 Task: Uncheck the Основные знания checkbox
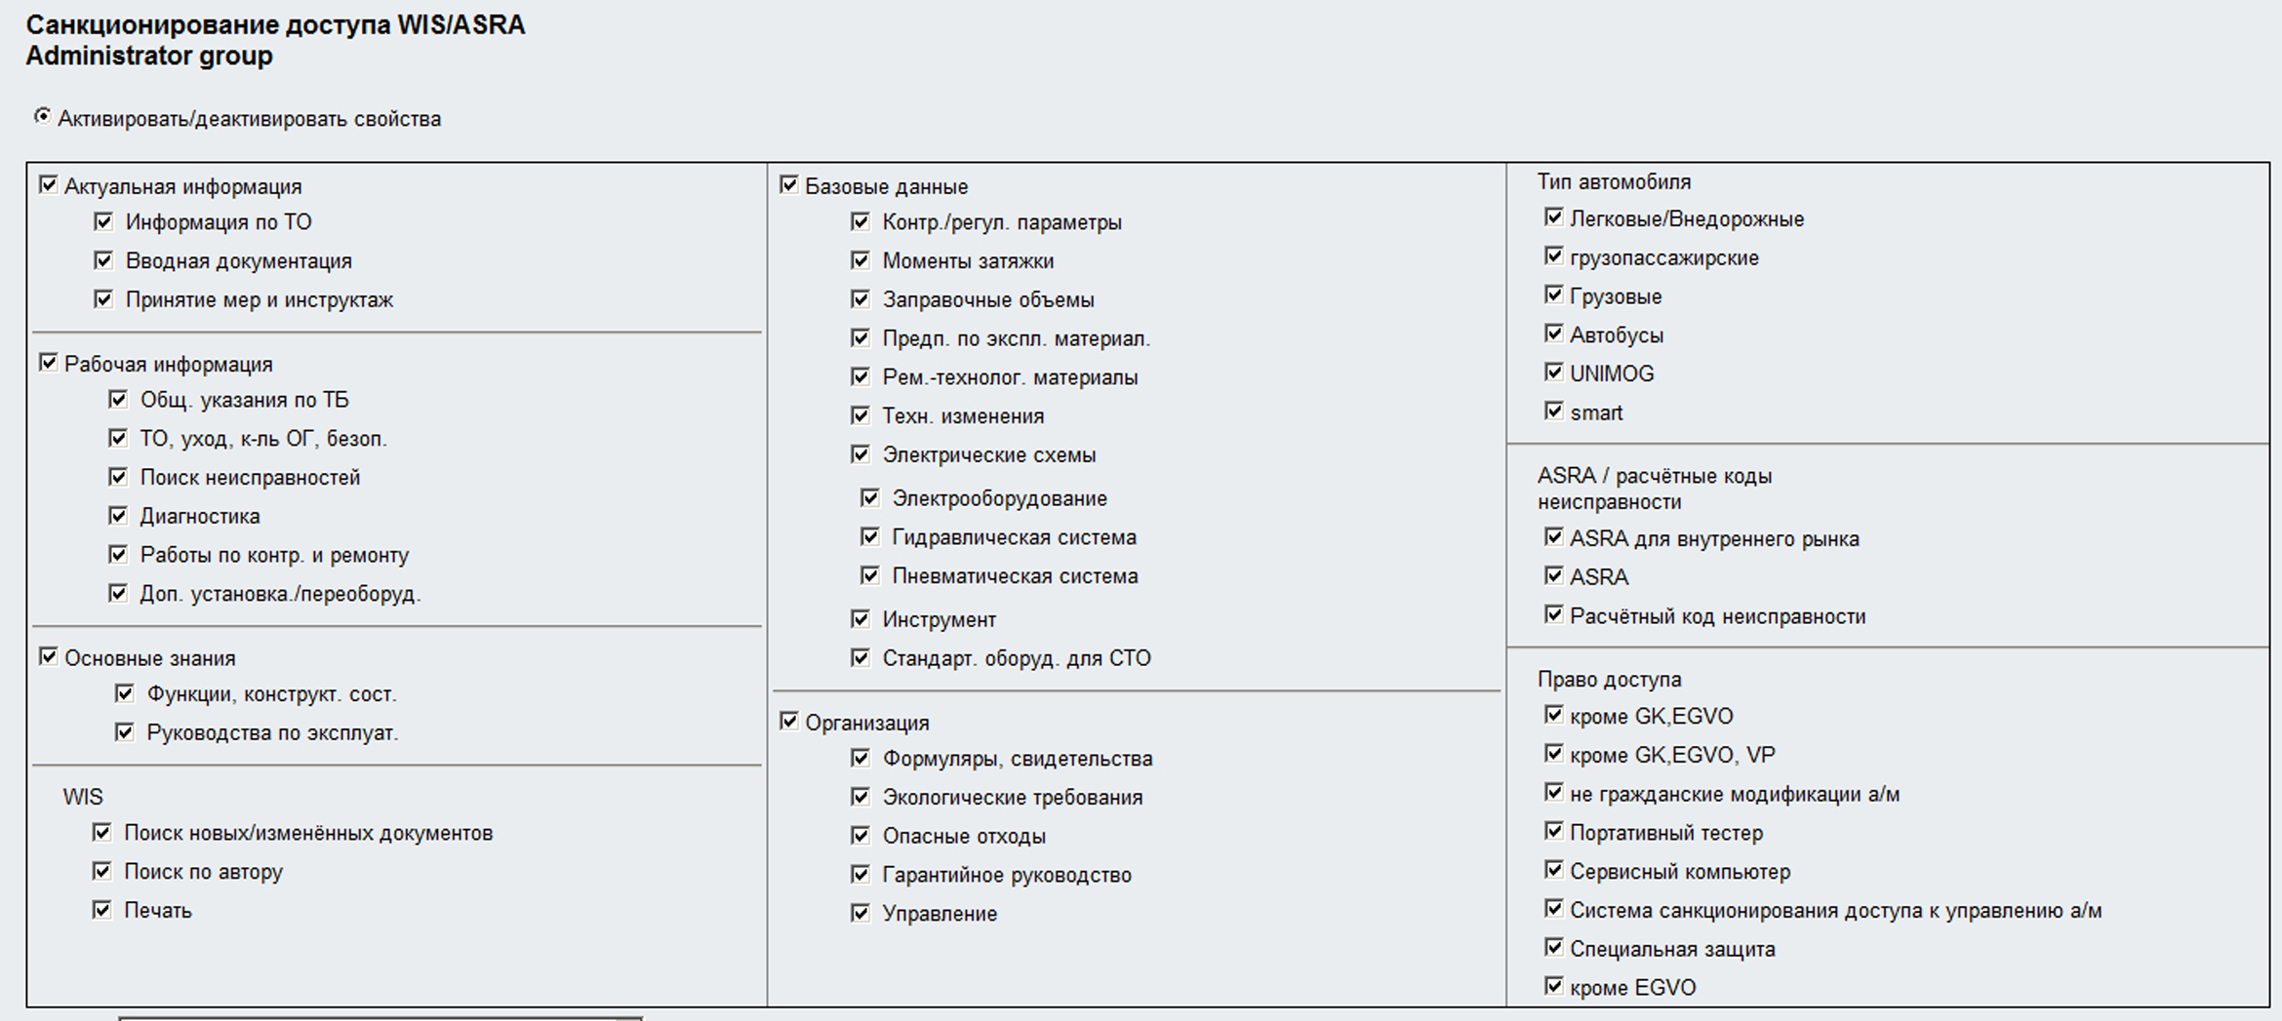(48, 656)
